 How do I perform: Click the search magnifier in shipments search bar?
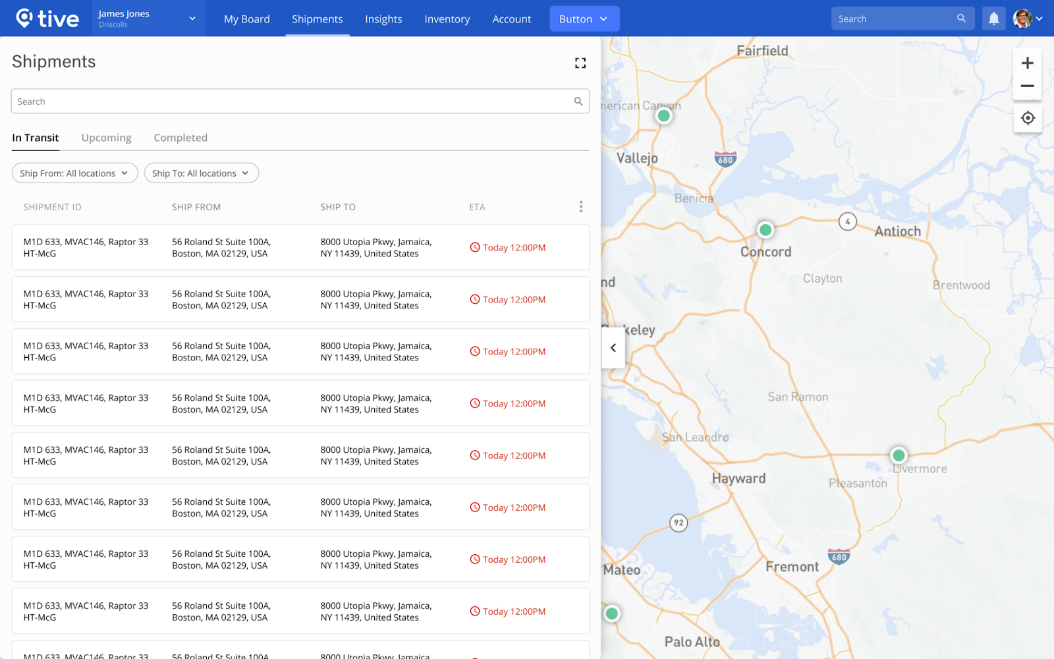(x=578, y=101)
